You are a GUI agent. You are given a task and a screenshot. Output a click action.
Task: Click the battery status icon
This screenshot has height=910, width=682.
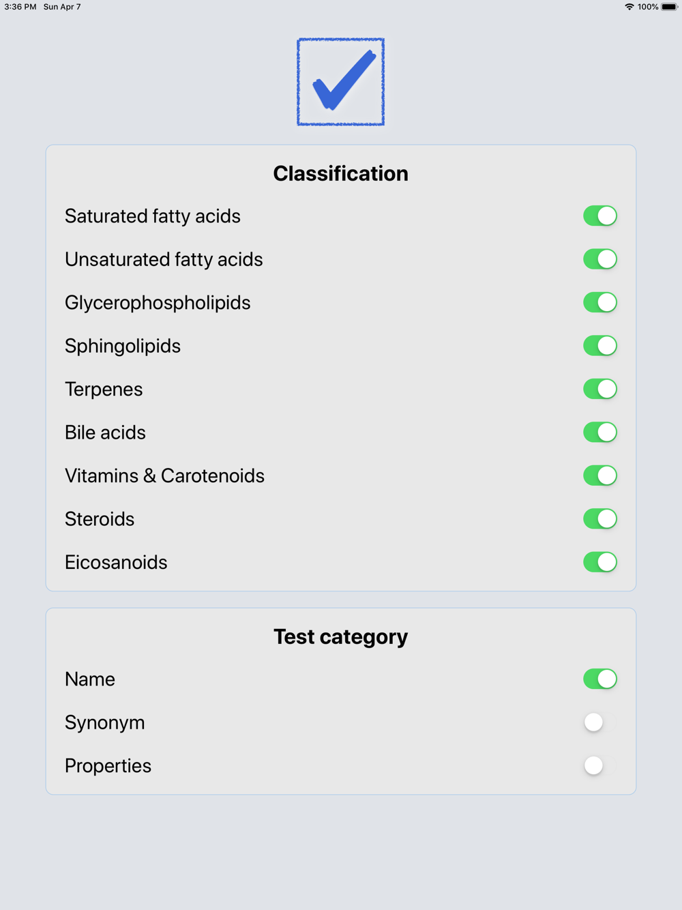[670, 7]
